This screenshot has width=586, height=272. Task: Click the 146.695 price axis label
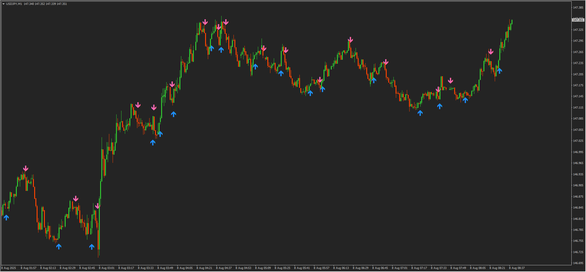pyautogui.click(x=578, y=263)
